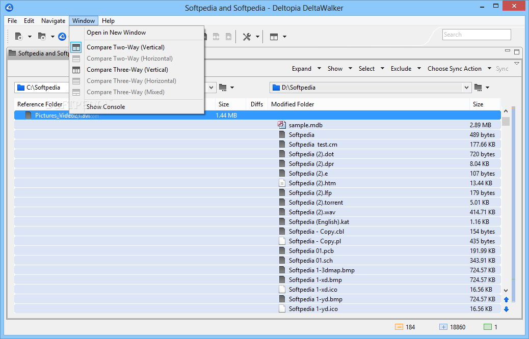Open dropdown arrow beside the tools wrench icon
The width and height of the screenshot is (529, 339).
(x=257, y=36)
